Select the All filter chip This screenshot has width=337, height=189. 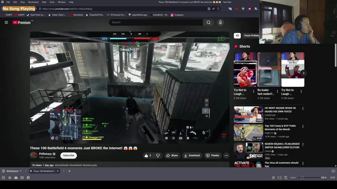coord(237,35)
